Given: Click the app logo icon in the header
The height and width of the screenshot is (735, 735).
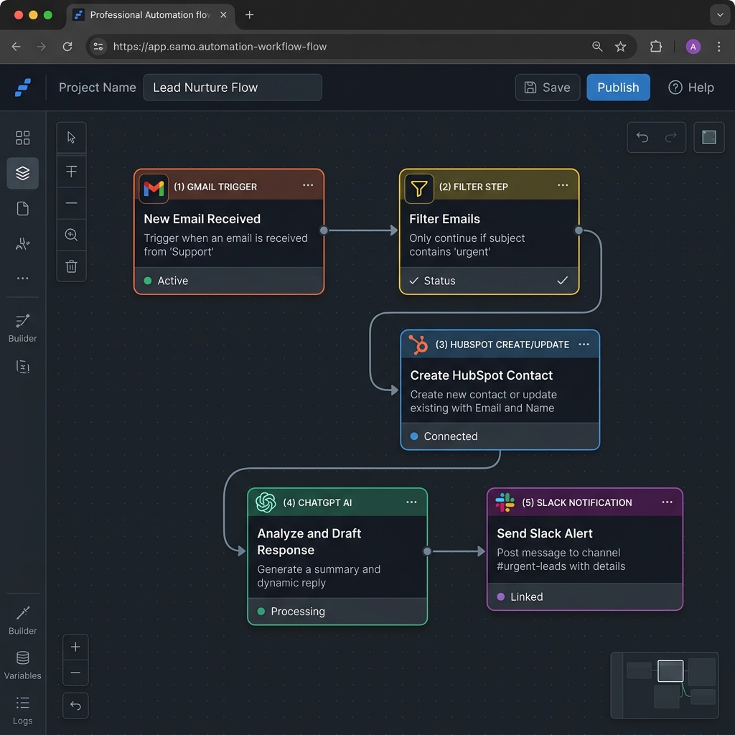Looking at the screenshot, I should pyautogui.click(x=23, y=88).
